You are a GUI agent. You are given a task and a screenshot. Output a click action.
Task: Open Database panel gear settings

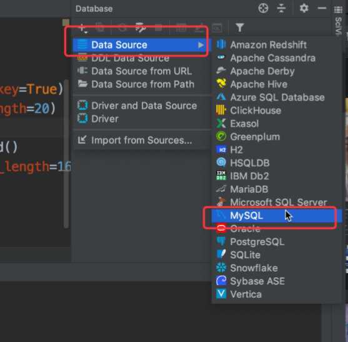pyautogui.click(x=304, y=8)
